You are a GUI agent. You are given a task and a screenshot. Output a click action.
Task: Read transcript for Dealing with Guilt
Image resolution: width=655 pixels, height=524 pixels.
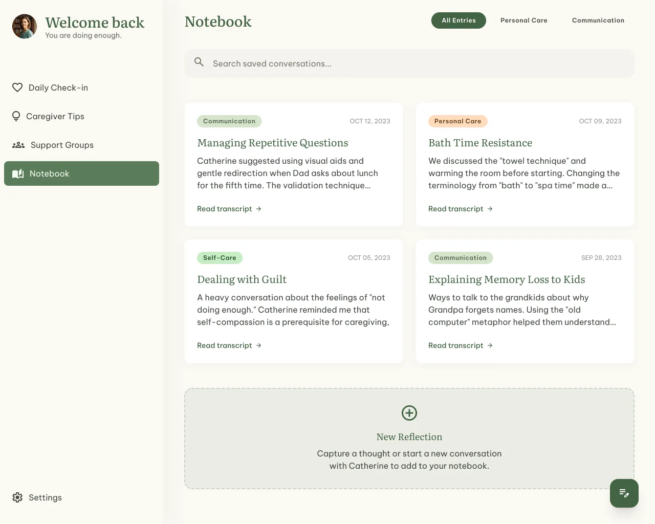pyautogui.click(x=229, y=345)
